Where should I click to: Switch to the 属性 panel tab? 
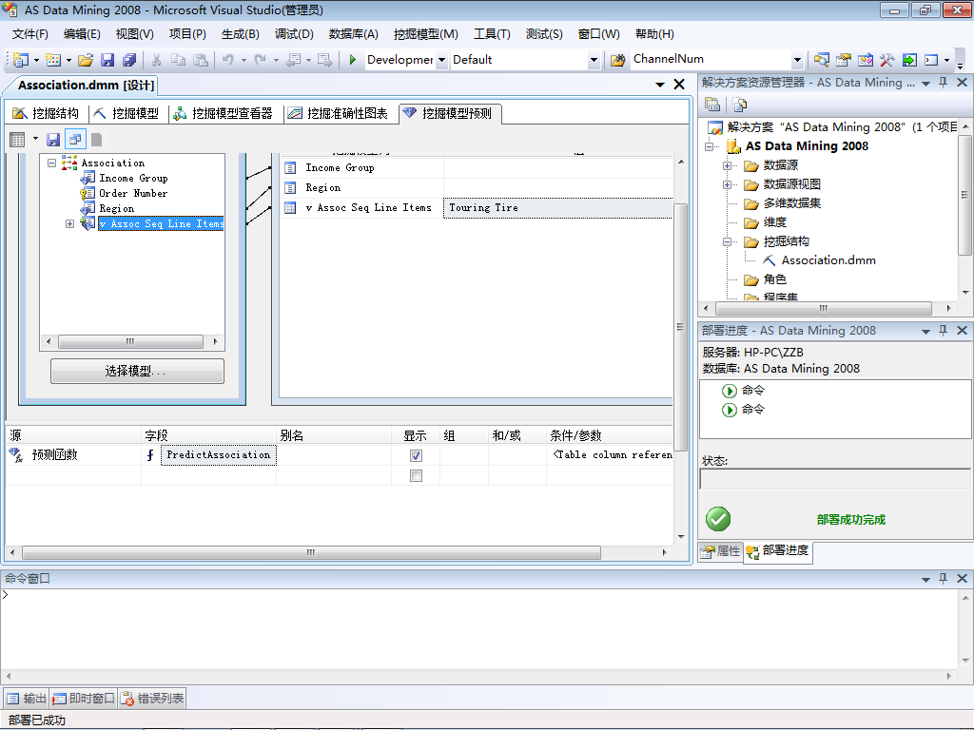(x=721, y=550)
